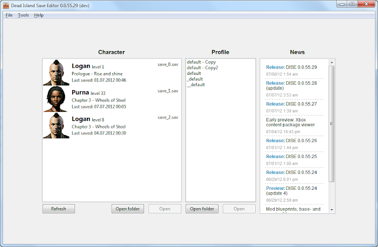The width and height of the screenshot is (378, 247).
Task: Select Purna level 33 character portrait
Action: pos(56,99)
